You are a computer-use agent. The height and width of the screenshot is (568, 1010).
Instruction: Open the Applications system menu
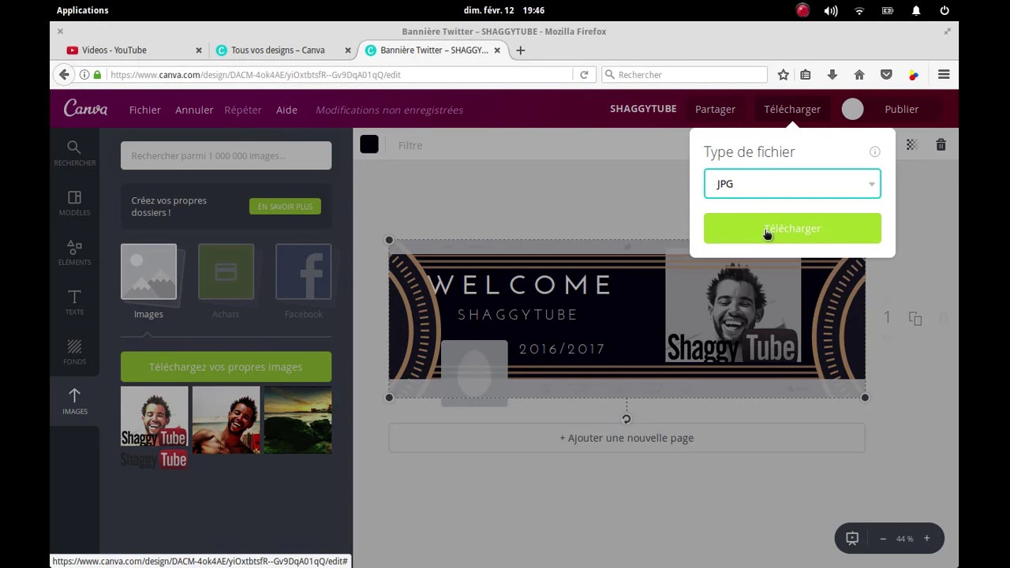[x=83, y=10]
